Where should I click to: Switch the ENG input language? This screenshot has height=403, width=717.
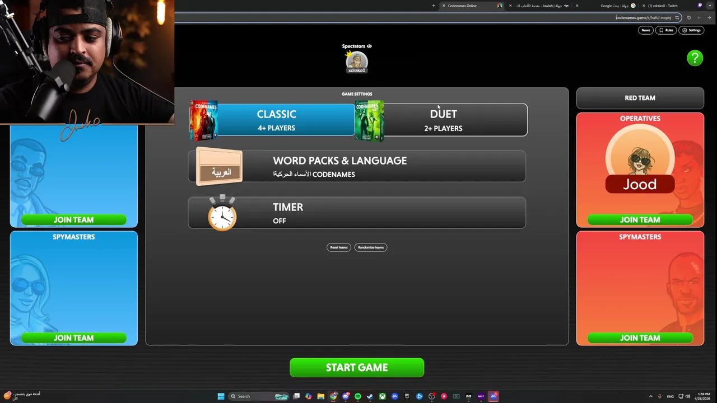tap(671, 396)
